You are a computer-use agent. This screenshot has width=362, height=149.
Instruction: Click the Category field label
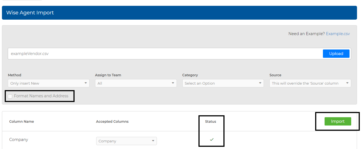coord(190,75)
